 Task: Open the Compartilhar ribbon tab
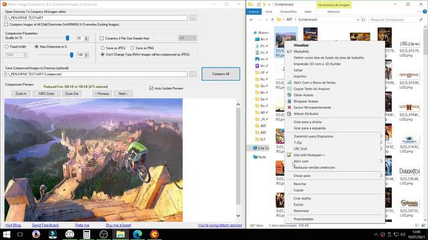(288, 12)
